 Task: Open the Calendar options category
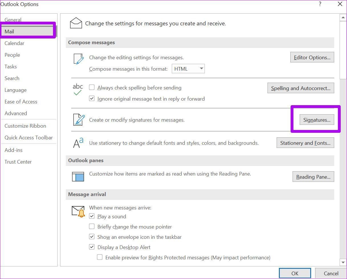[x=28, y=43]
